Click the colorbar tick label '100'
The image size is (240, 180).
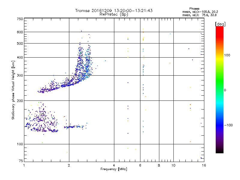point(227,55)
